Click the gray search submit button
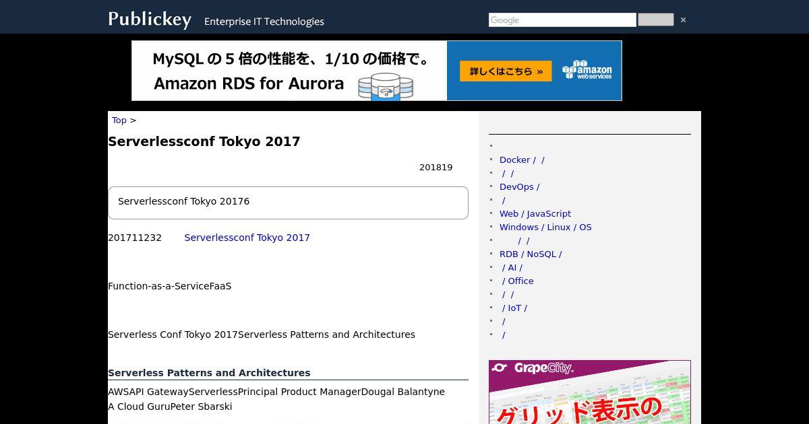This screenshot has height=424, width=809. (x=655, y=20)
